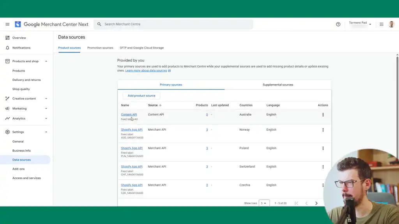Open the Supplemental sources tab

coord(277,84)
